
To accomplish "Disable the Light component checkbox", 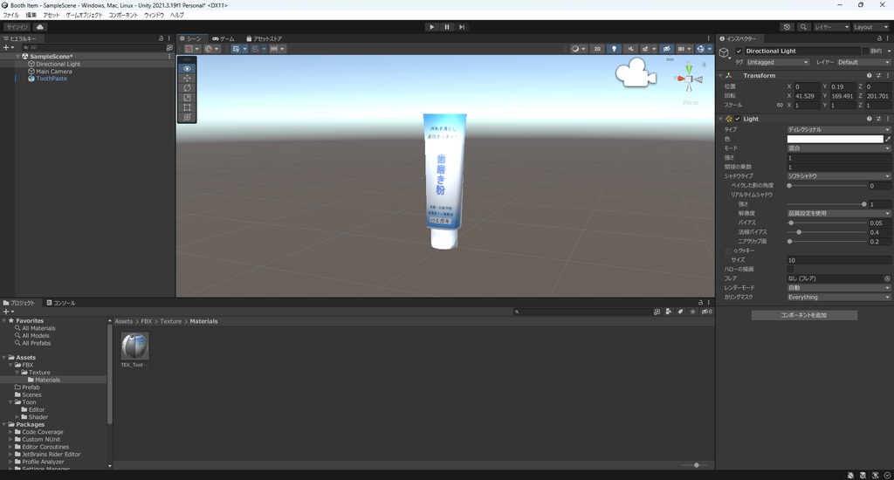I will (x=738, y=119).
